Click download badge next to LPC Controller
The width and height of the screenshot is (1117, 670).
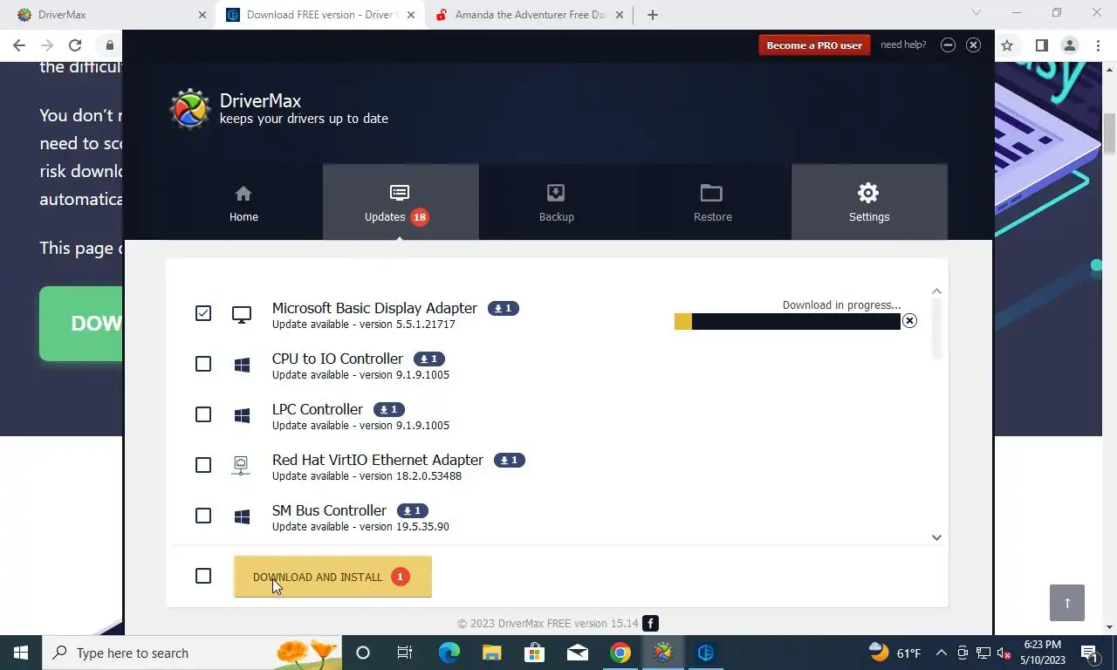coord(389,409)
